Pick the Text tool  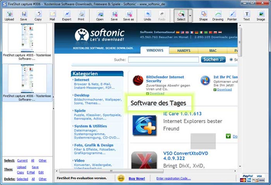tap(247, 16)
